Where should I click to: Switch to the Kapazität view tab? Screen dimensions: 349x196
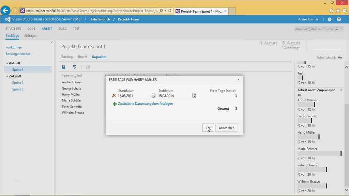coord(99,57)
